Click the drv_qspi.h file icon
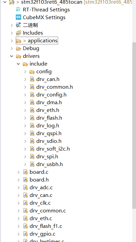This screenshot has width=136, height=242. click(x=32, y=133)
